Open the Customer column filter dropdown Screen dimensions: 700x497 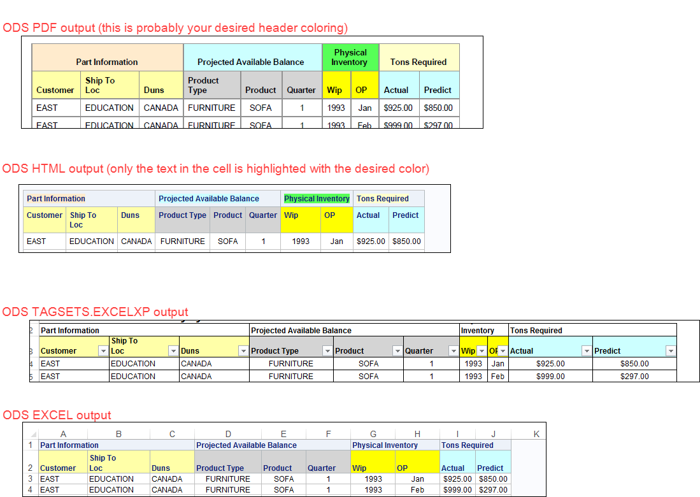pyautogui.click(x=102, y=350)
